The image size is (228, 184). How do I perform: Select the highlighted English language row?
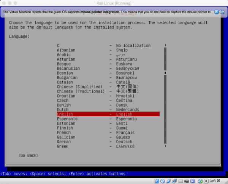click(108, 114)
